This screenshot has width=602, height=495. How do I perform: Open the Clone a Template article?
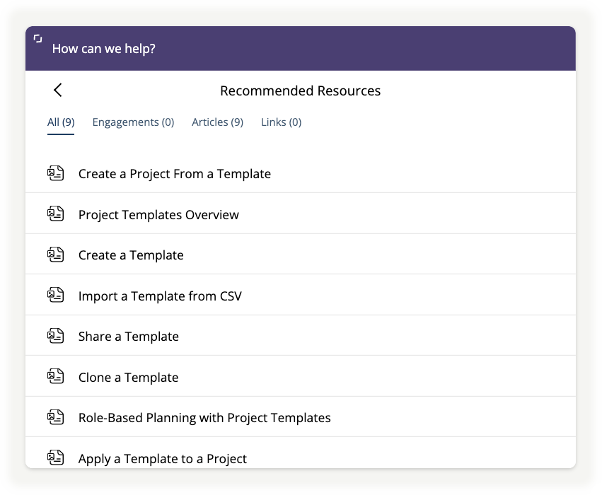pos(301,377)
